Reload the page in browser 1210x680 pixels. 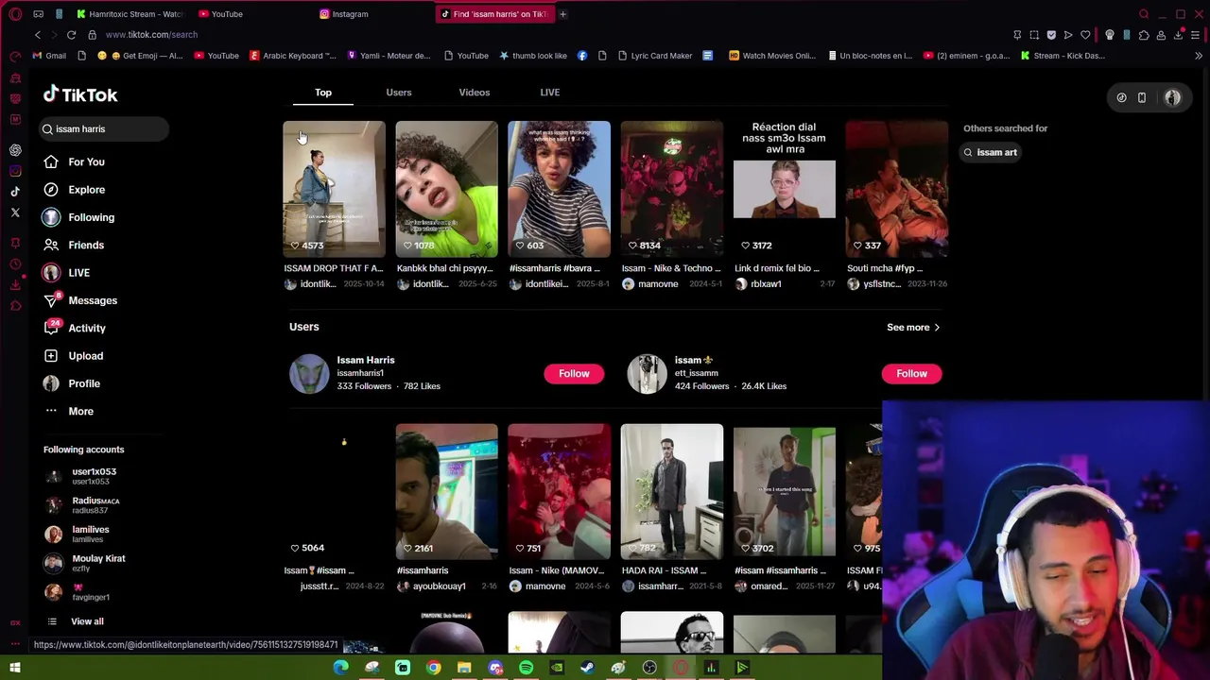point(71,35)
